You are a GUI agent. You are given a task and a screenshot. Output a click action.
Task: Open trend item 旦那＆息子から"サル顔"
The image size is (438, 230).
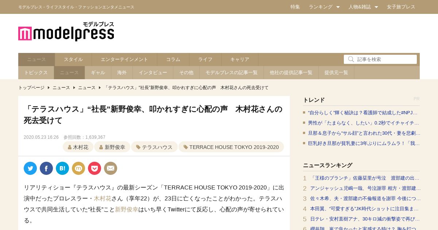(x=364, y=133)
